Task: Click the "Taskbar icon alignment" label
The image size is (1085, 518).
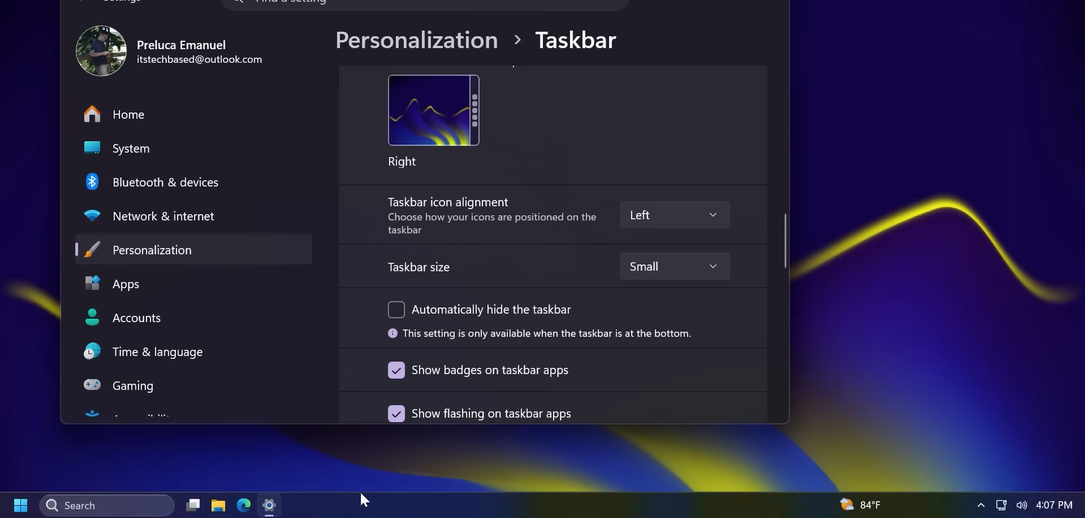Action: click(x=448, y=202)
